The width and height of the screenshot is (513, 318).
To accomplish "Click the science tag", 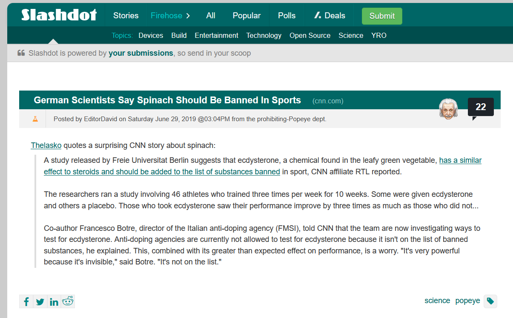I will click(x=437, y=301).
